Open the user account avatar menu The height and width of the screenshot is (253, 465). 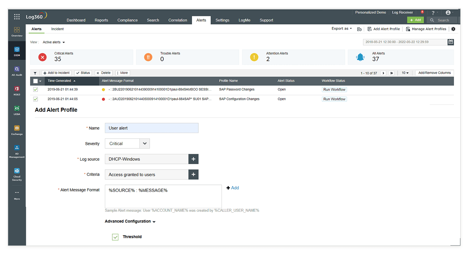coord(448,13)
